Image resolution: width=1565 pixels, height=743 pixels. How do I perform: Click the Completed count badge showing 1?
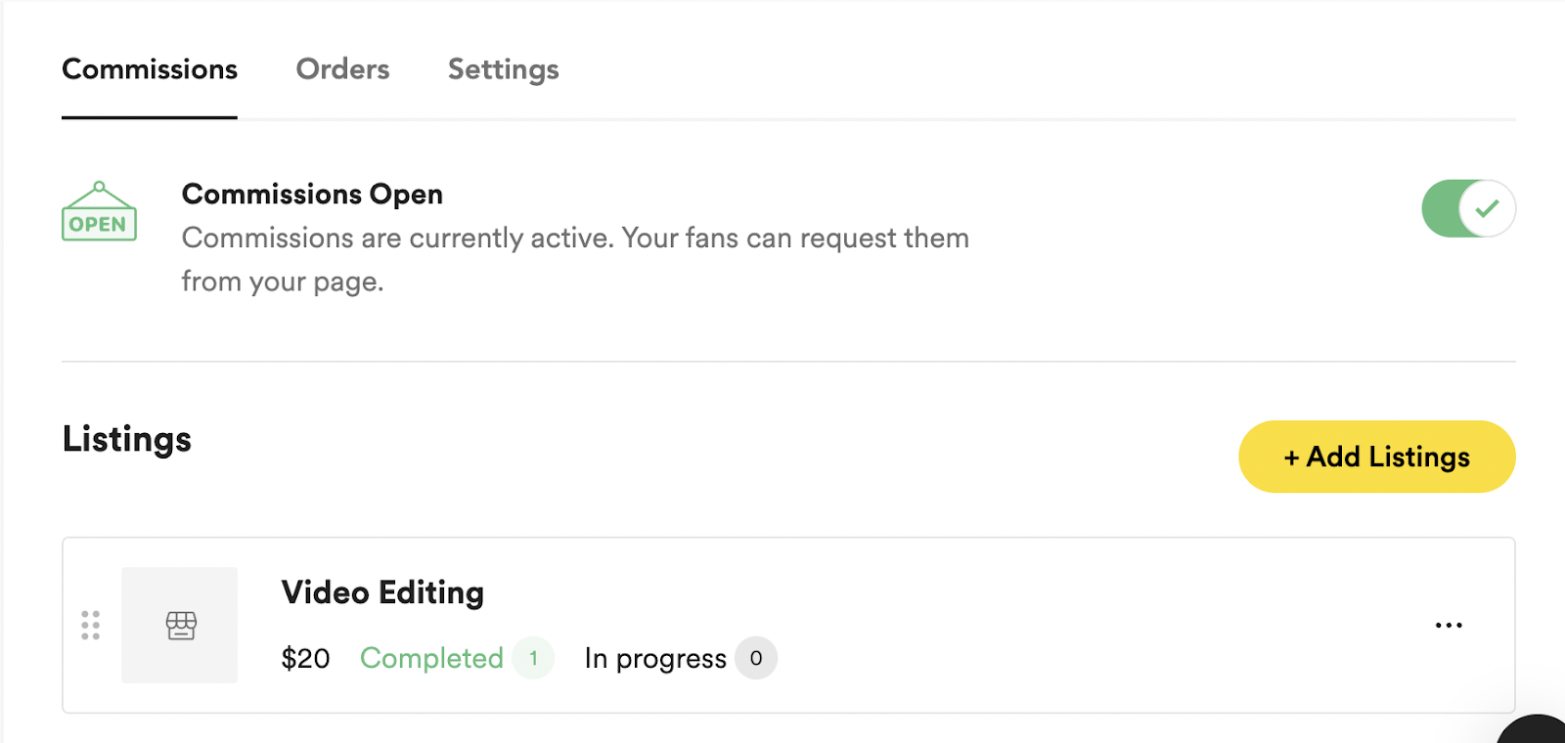pyautogui.click(x=533, y=658)
